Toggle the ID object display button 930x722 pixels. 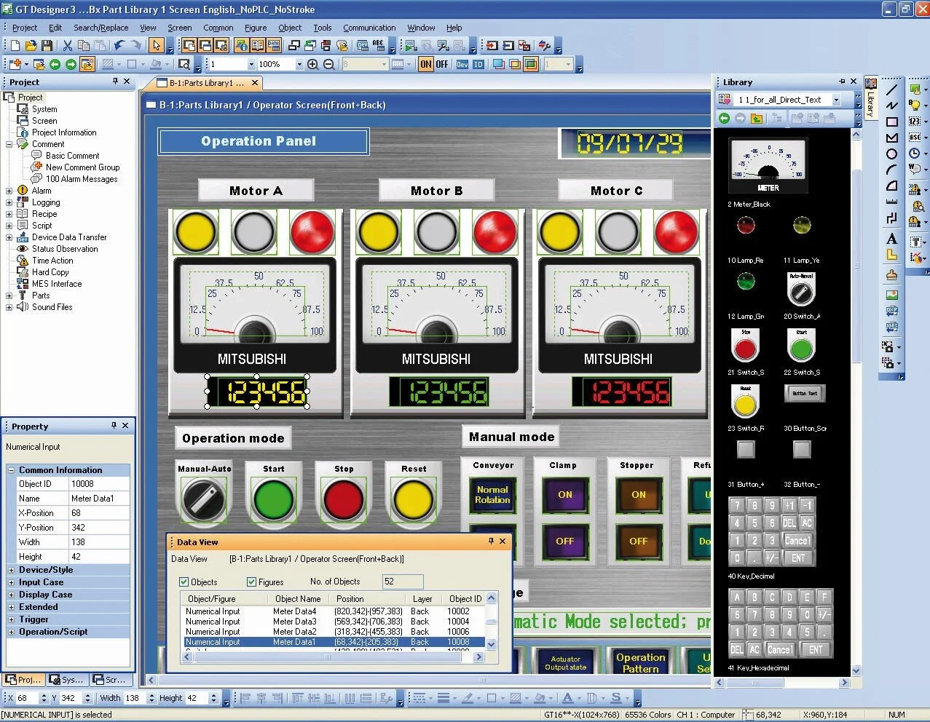pyautogui.click(x=478, y=64)
